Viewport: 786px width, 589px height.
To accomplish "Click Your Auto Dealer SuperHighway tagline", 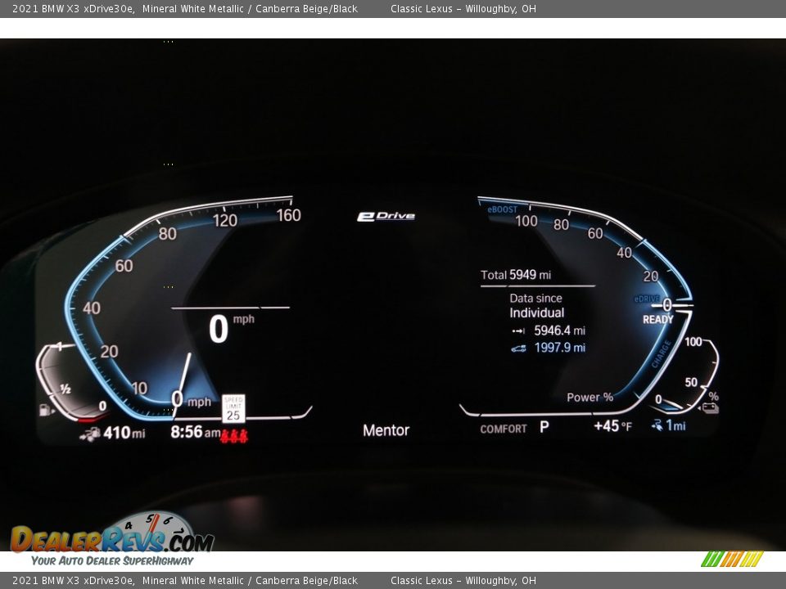I will [112, 560].
